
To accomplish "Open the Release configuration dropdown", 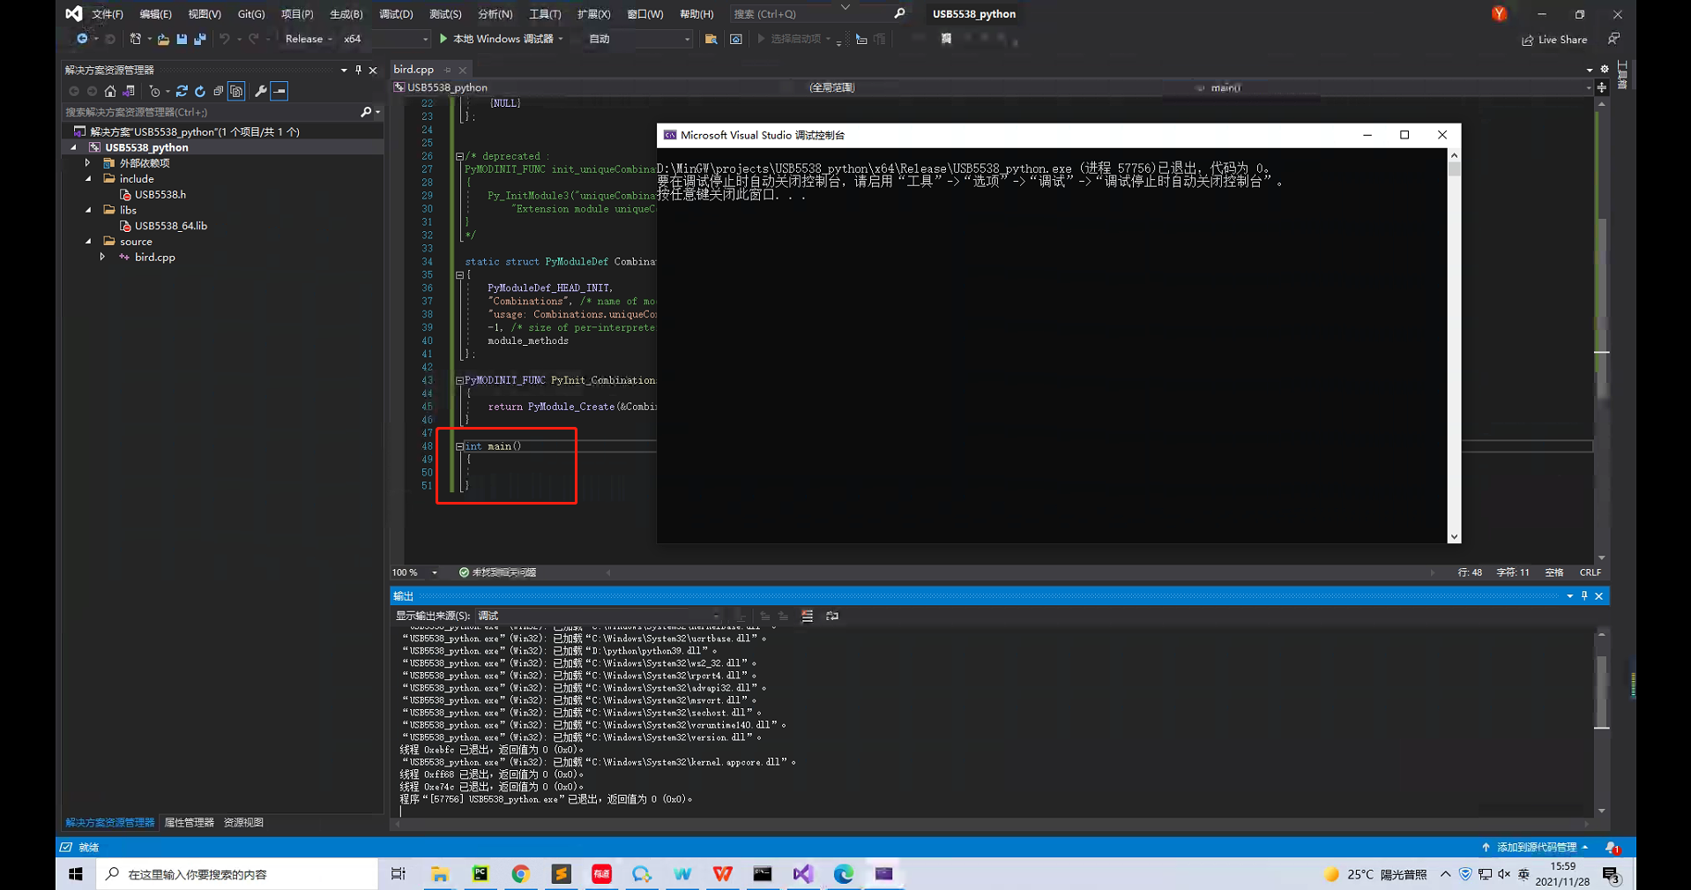I will 308,38.
